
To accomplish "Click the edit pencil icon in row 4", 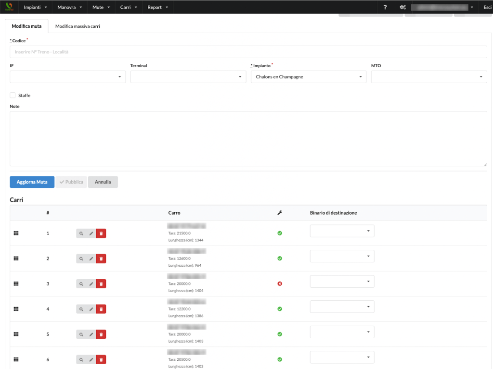I will pyautogui.click(x=91, y=309).
